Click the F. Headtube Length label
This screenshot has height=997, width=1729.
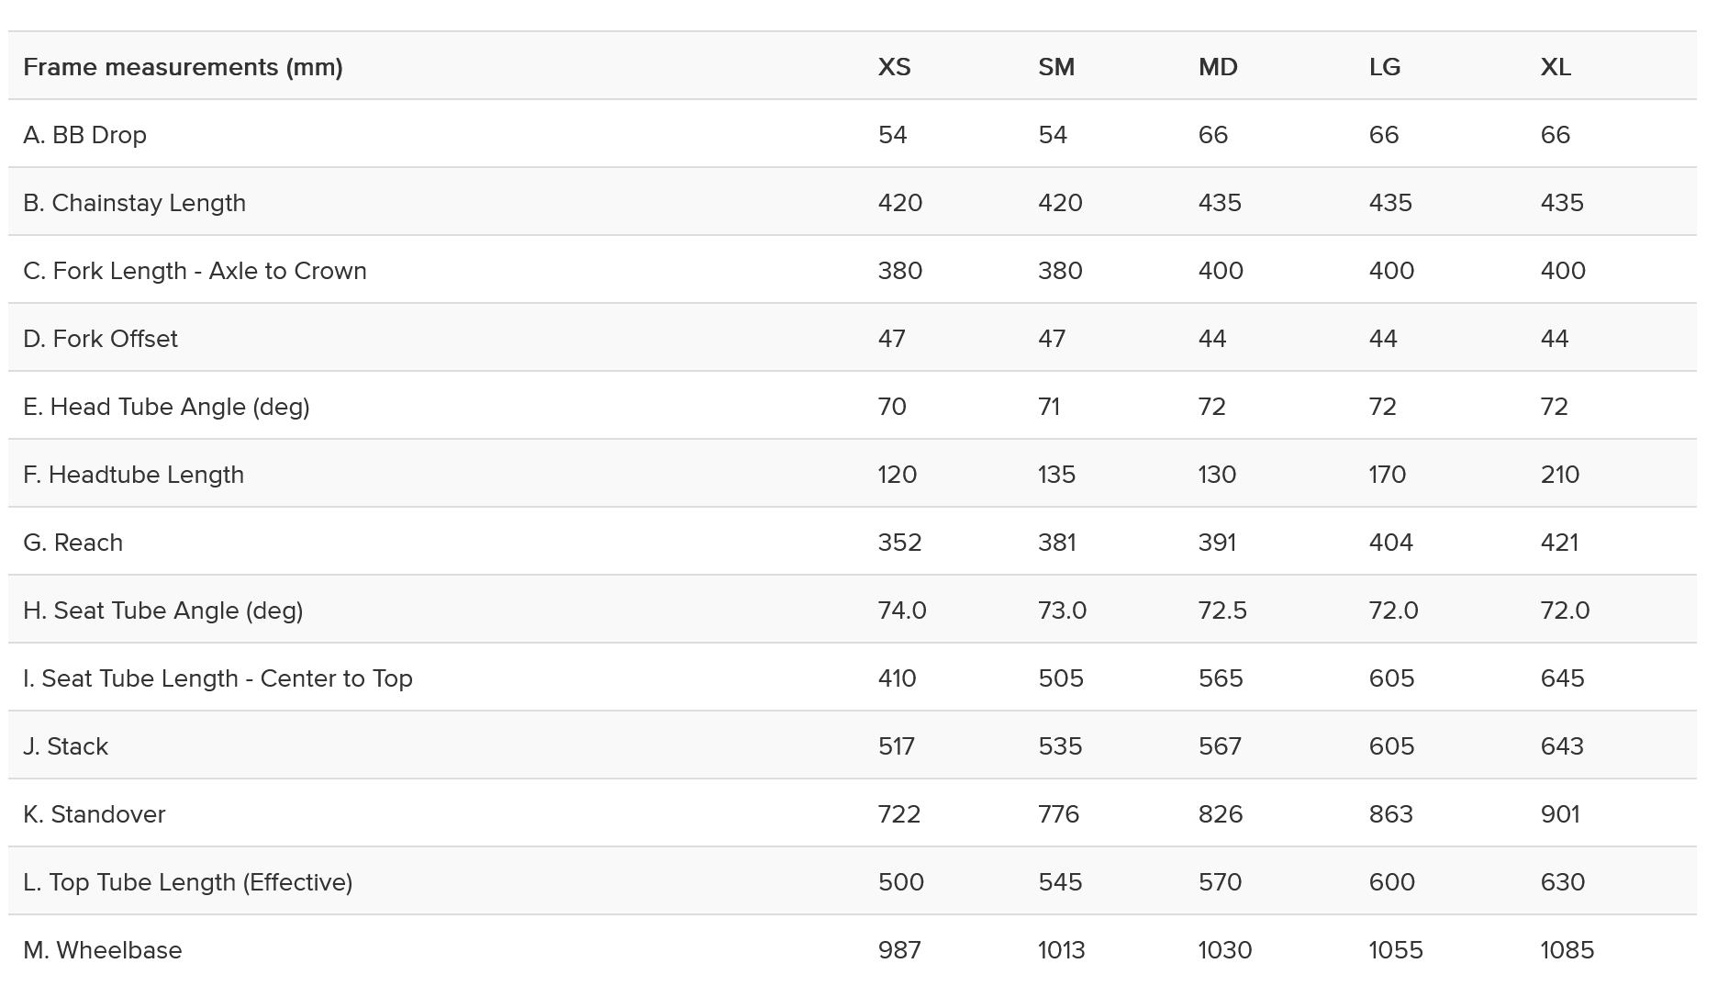pos(133,475)
